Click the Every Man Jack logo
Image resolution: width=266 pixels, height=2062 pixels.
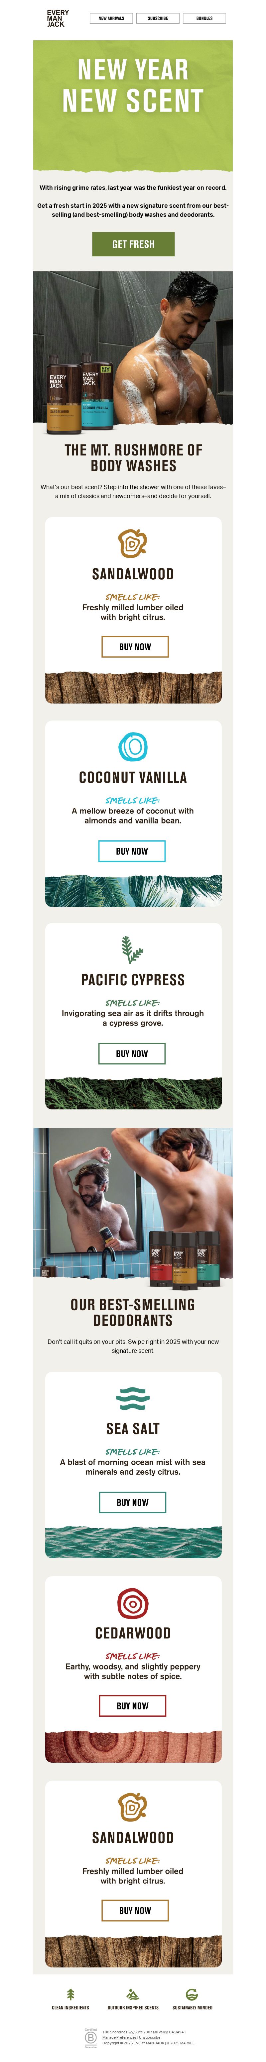click(58, 18)
